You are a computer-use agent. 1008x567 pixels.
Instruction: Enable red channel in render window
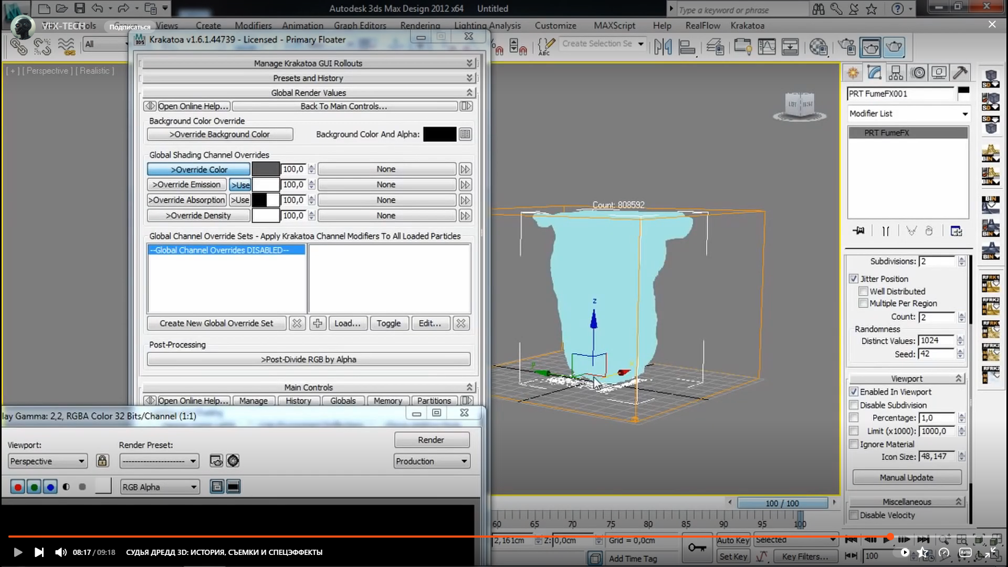click(x=17, y=487)
